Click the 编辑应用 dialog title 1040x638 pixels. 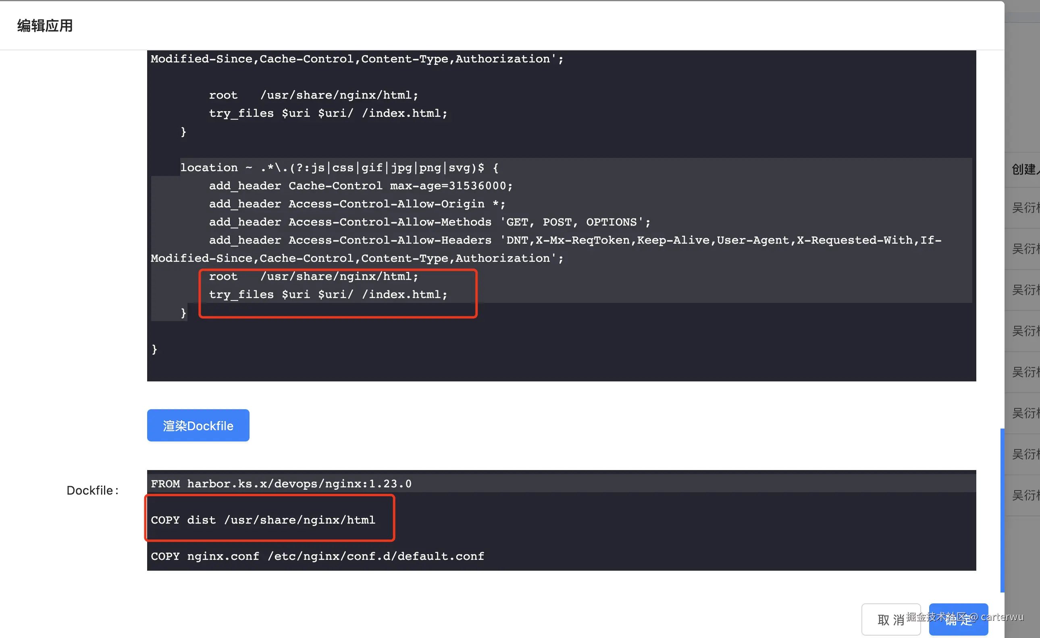(x=45, y=26)
